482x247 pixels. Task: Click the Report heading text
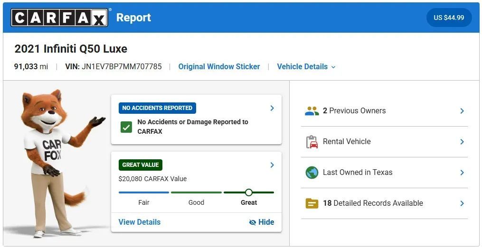(x=133, y=18)
